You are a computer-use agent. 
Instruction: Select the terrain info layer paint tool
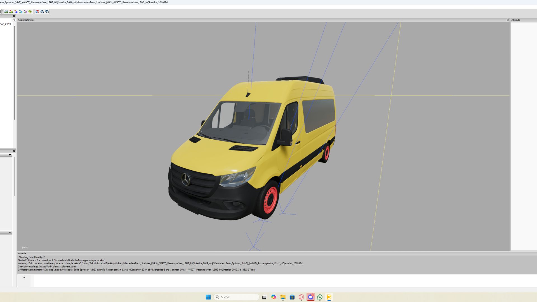click(25, 11)
